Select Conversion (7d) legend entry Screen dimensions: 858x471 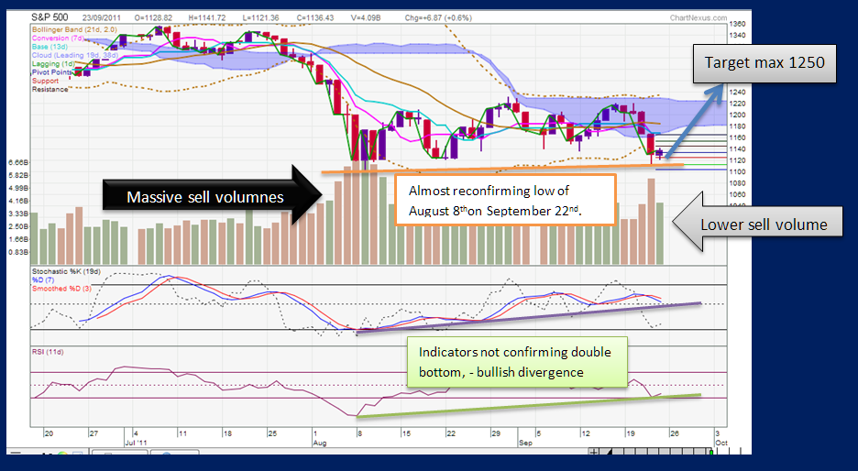pos(58,38)
